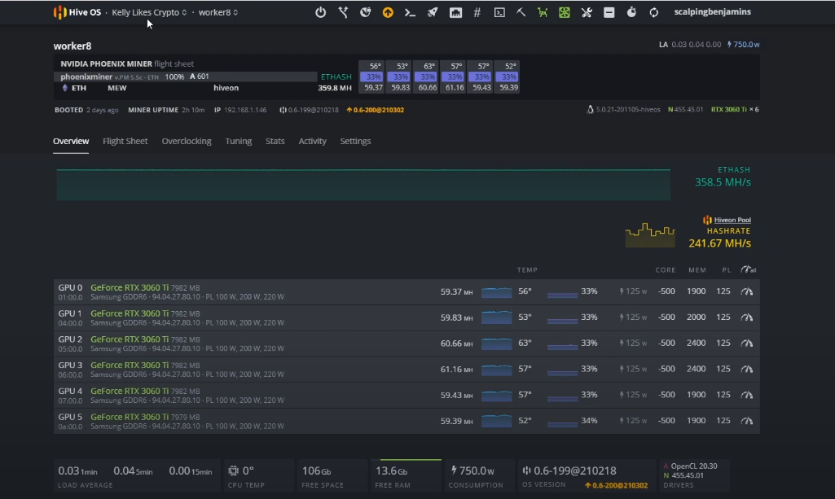Image resolution: width=835 pixels, height=499 pixels.
Task: Click GPU 1 temperature 53°
Action: coord(525,317)
